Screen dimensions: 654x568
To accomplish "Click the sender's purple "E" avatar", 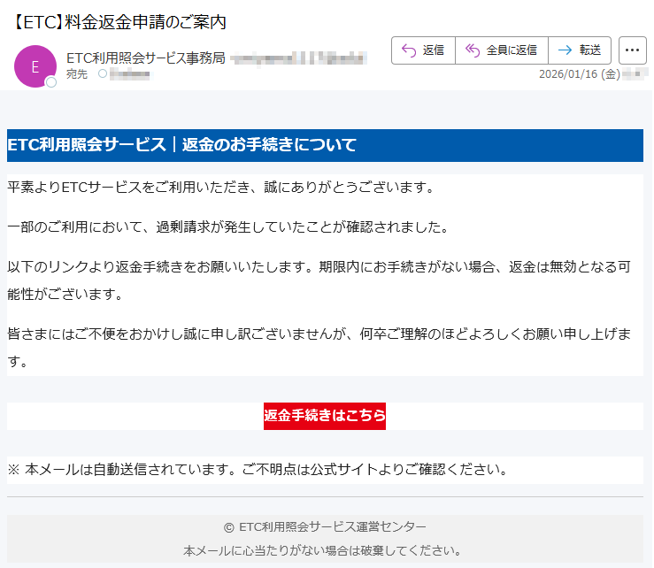I will pos(35,66).
